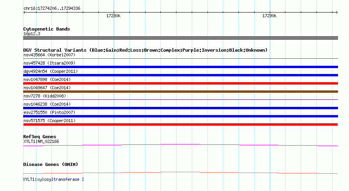Image resolution: width=349 pixels, height=191 pixels.
Task: Click the blue esv2751550 gain bar
Action: [x=180, y=116]
